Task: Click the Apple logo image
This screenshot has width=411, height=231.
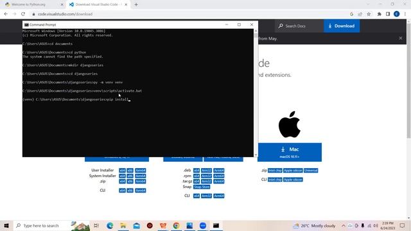Action: [290, 124]
